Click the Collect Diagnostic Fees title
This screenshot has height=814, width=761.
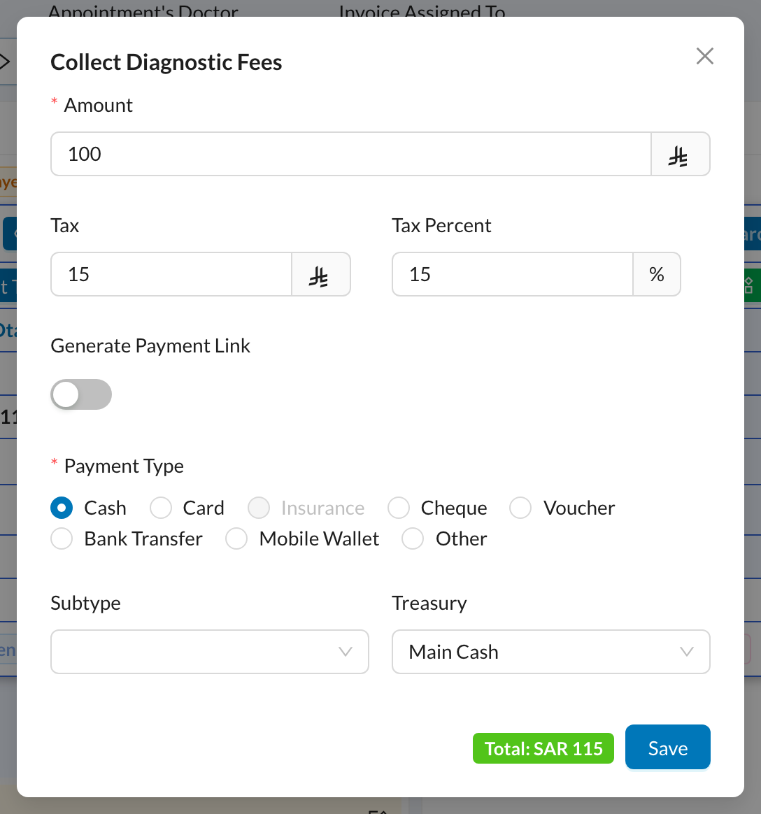tap(166, 62)
